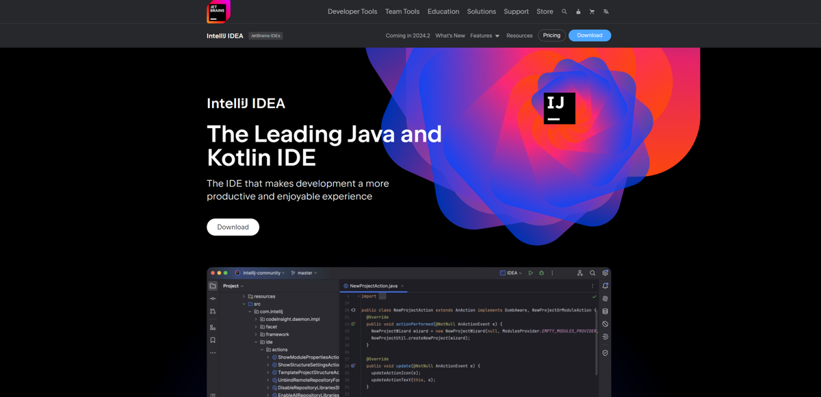
Task: Click the Coming in 2024.2 link
Action: pos(408,36)
